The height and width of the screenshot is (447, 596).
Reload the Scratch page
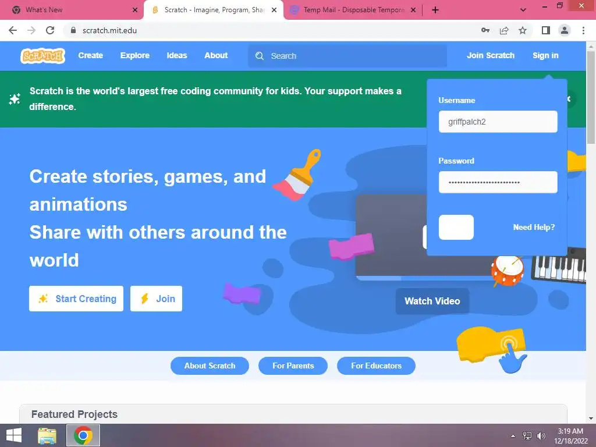point(50,30)
